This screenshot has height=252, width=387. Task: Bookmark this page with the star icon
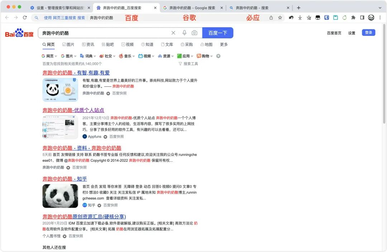pos(280,18)
